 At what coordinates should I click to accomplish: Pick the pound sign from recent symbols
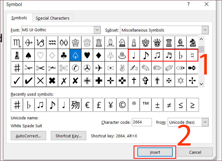tap(99, 105)
